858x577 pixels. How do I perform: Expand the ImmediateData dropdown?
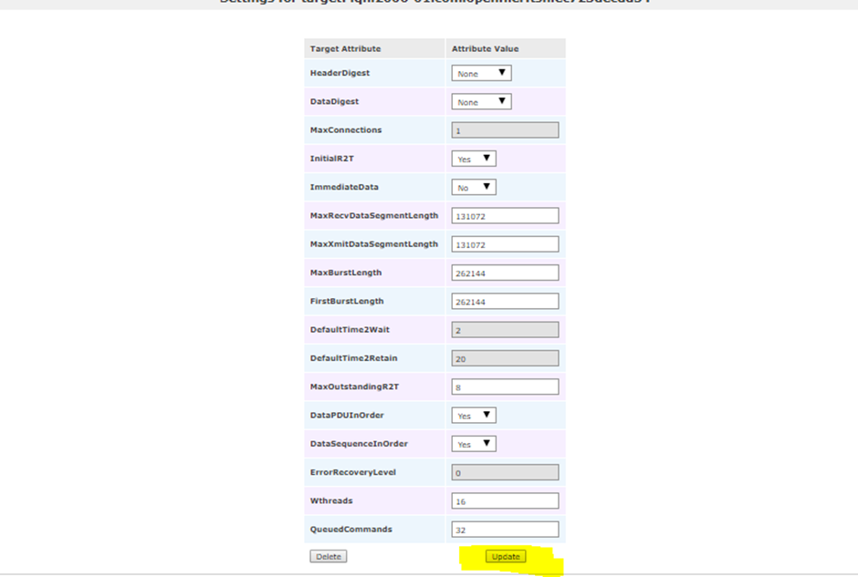[x=474, y=187]
